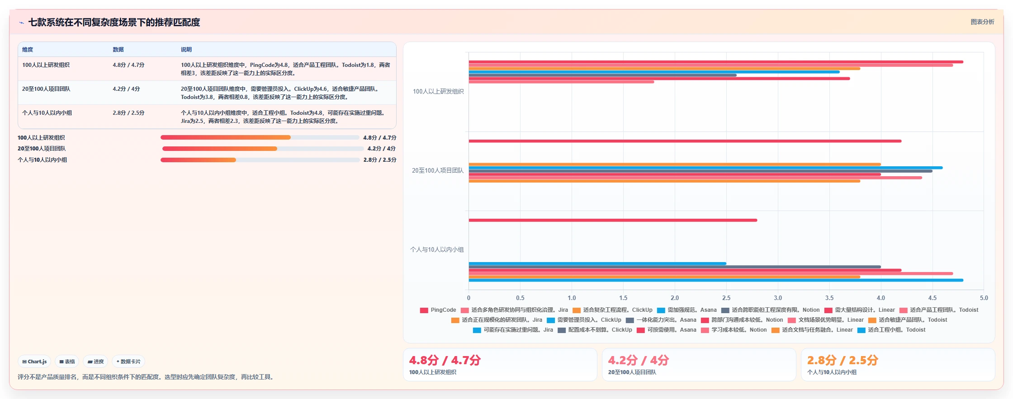Click the sparkle icon in 数据卡片 chip
This screenshot has width=1013, height=399.
118,361
